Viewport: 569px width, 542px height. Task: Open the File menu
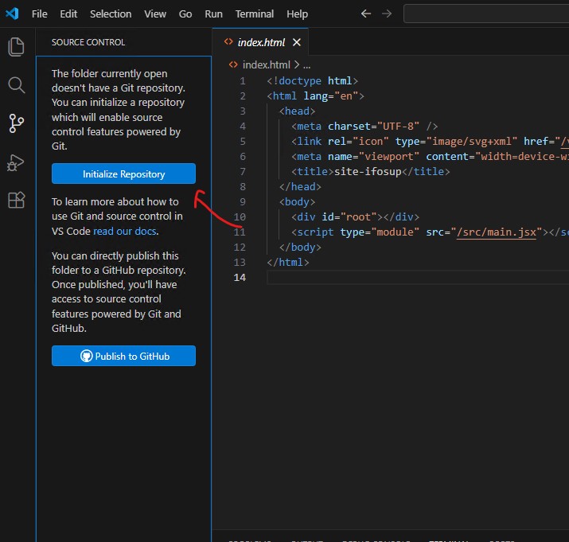click(x=39, y=14)
